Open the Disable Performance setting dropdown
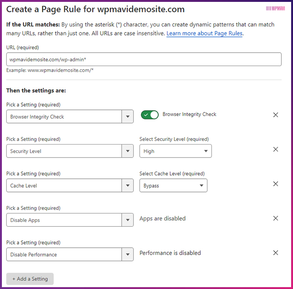 70,254
